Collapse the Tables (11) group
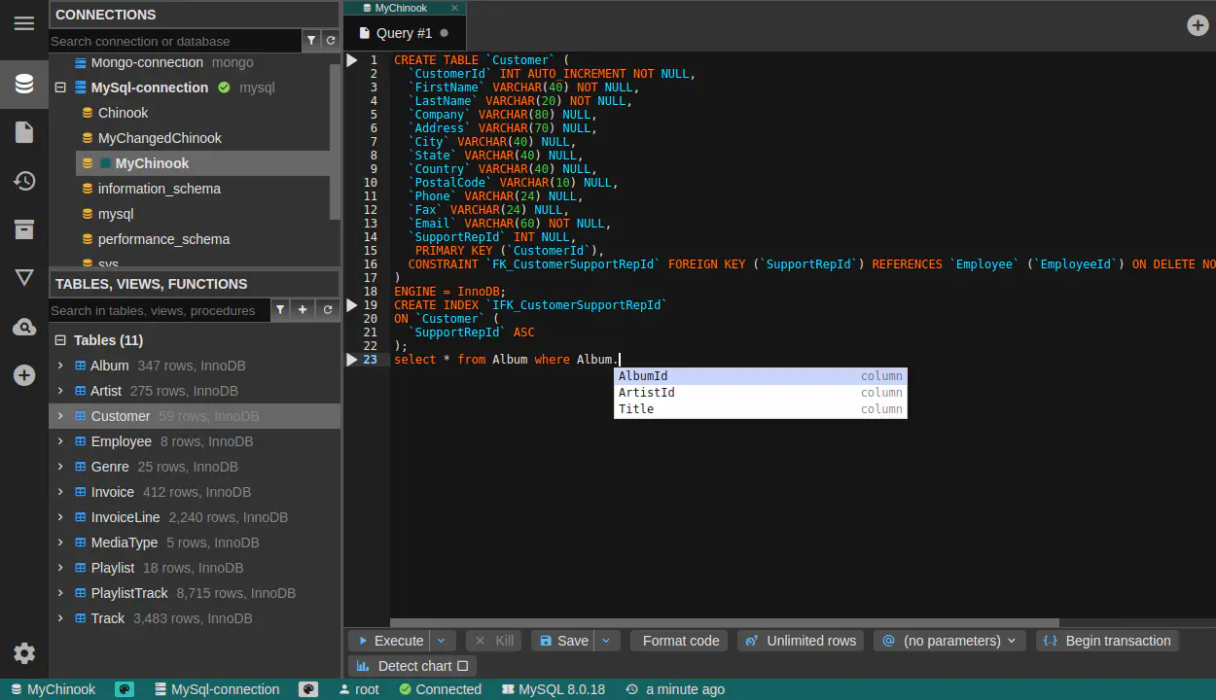This screenshot has width=1216, height=700. (x=60, y=340)
